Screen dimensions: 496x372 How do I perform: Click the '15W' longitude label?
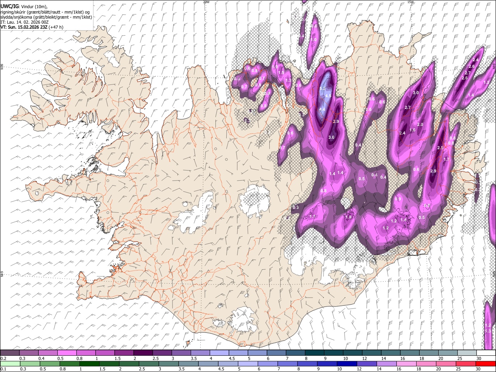pyautogui.click(x=411, y=2)
